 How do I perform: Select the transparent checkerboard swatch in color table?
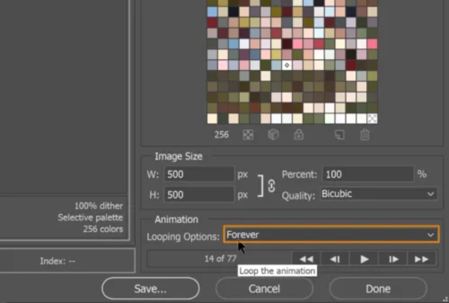click(x=372, y=119)
